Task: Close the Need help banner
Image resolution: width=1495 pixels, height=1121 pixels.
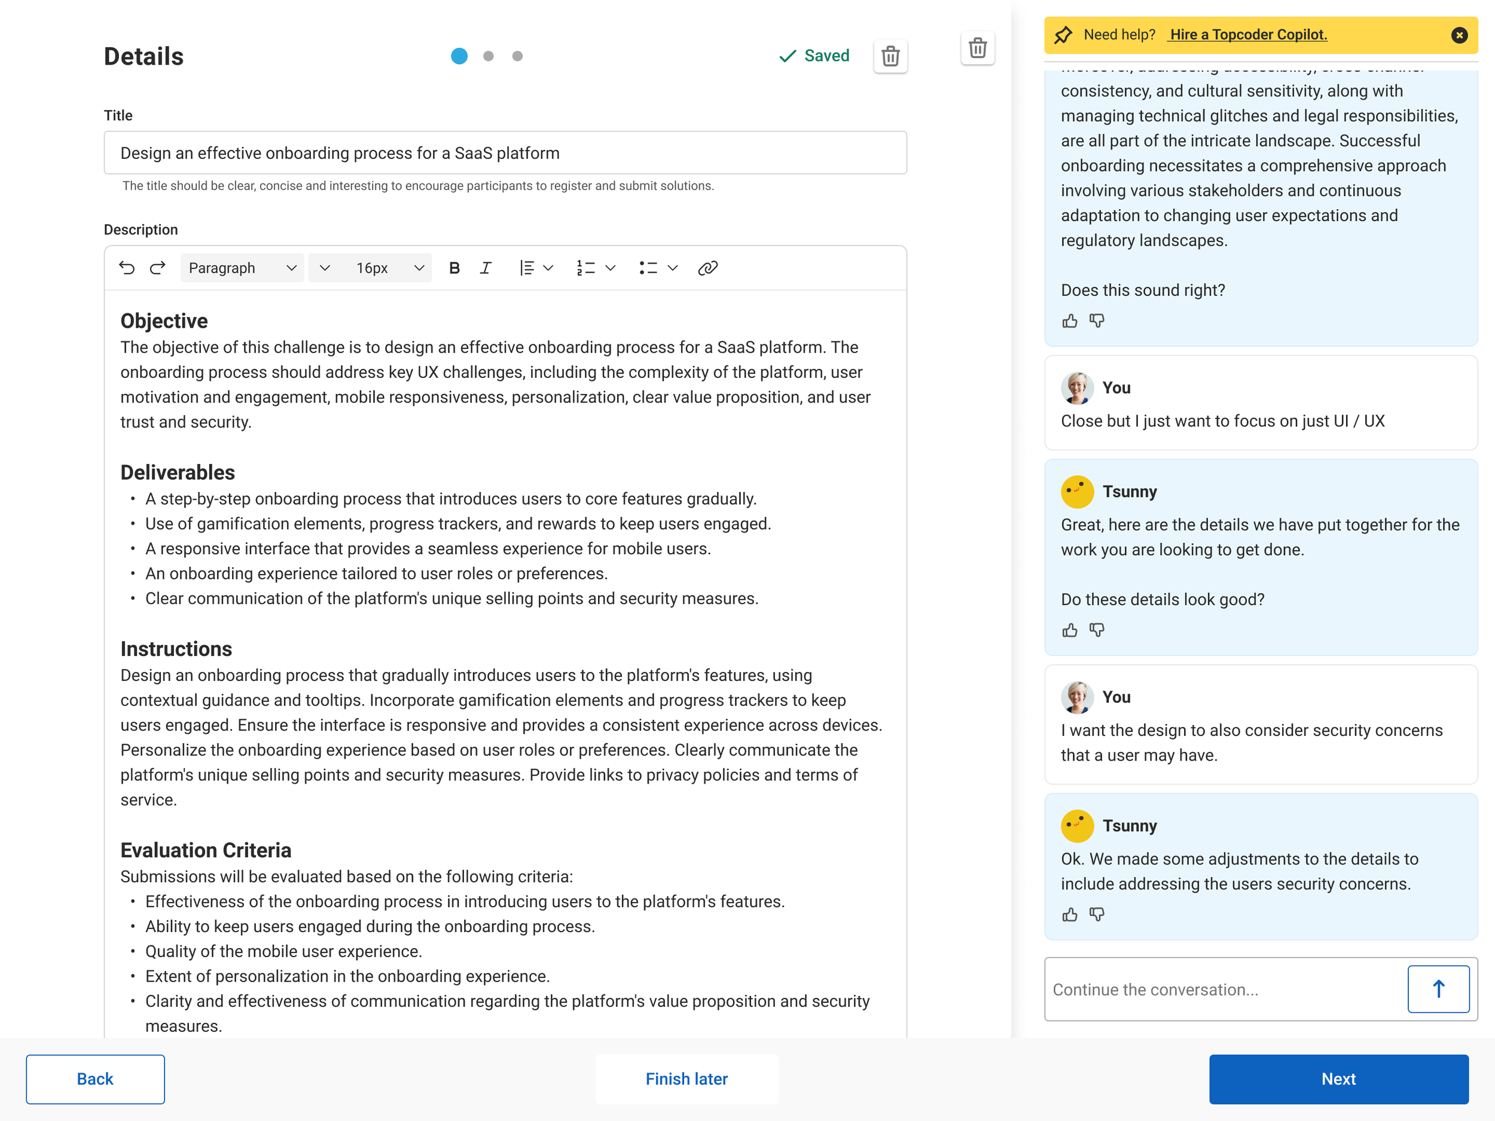Action: pyautogui.click(x=1459, y=35)
